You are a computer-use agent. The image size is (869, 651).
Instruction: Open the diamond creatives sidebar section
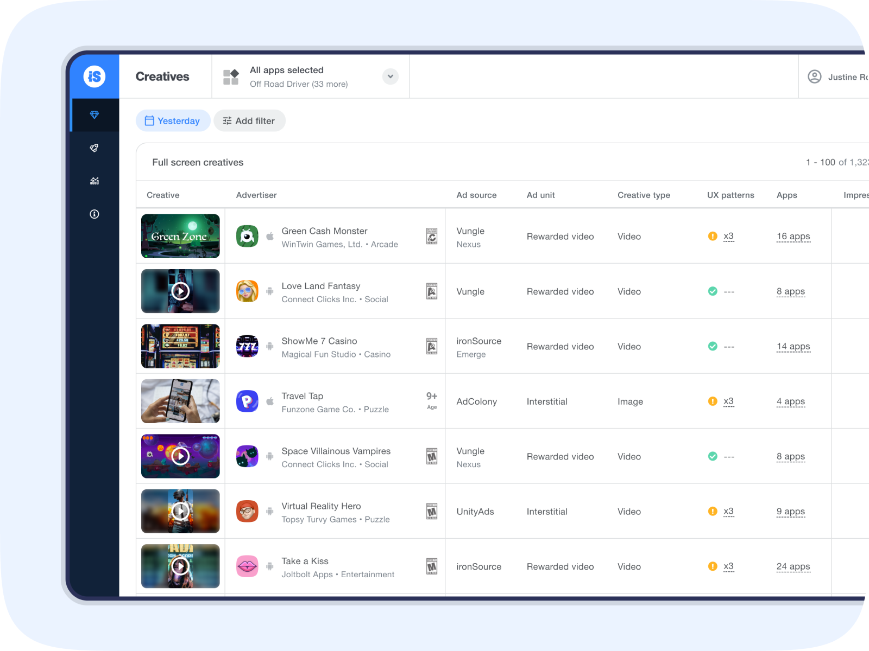(95, 115)
